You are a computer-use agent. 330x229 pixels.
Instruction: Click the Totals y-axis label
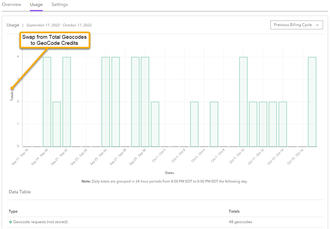12,96
